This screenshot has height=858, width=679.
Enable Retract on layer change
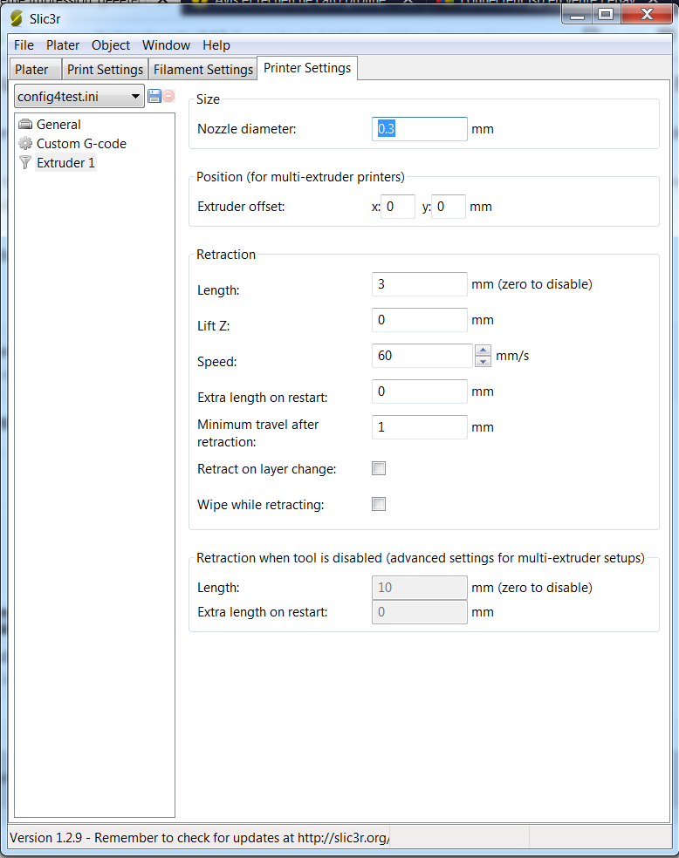379,468
